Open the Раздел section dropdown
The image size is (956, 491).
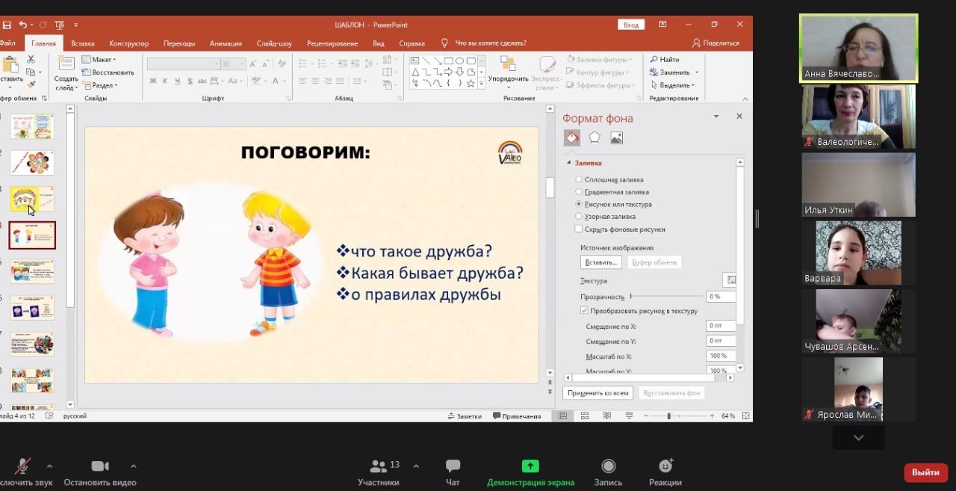(100, 85)
